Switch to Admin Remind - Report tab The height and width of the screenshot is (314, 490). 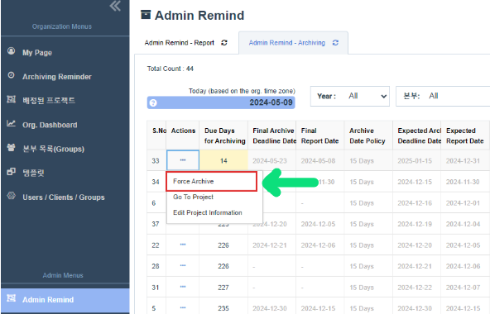click(x=179, y=43)
